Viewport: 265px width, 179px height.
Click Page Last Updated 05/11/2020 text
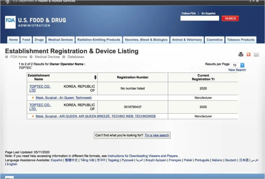27,152
